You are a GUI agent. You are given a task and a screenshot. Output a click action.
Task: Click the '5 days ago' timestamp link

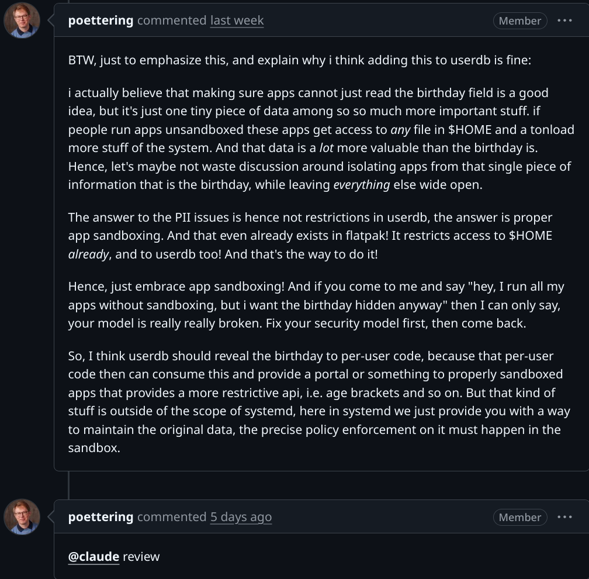click(241, 517)
